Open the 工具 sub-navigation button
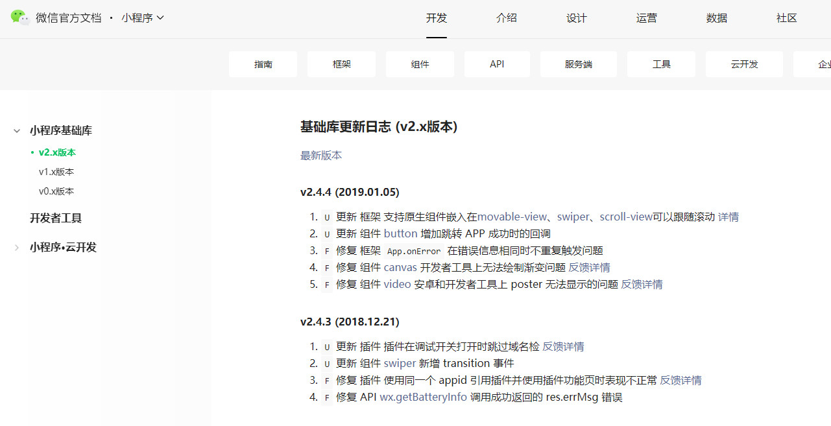This screenshot has height=426, width=831. pyautogui.click(x=661, y=64)
